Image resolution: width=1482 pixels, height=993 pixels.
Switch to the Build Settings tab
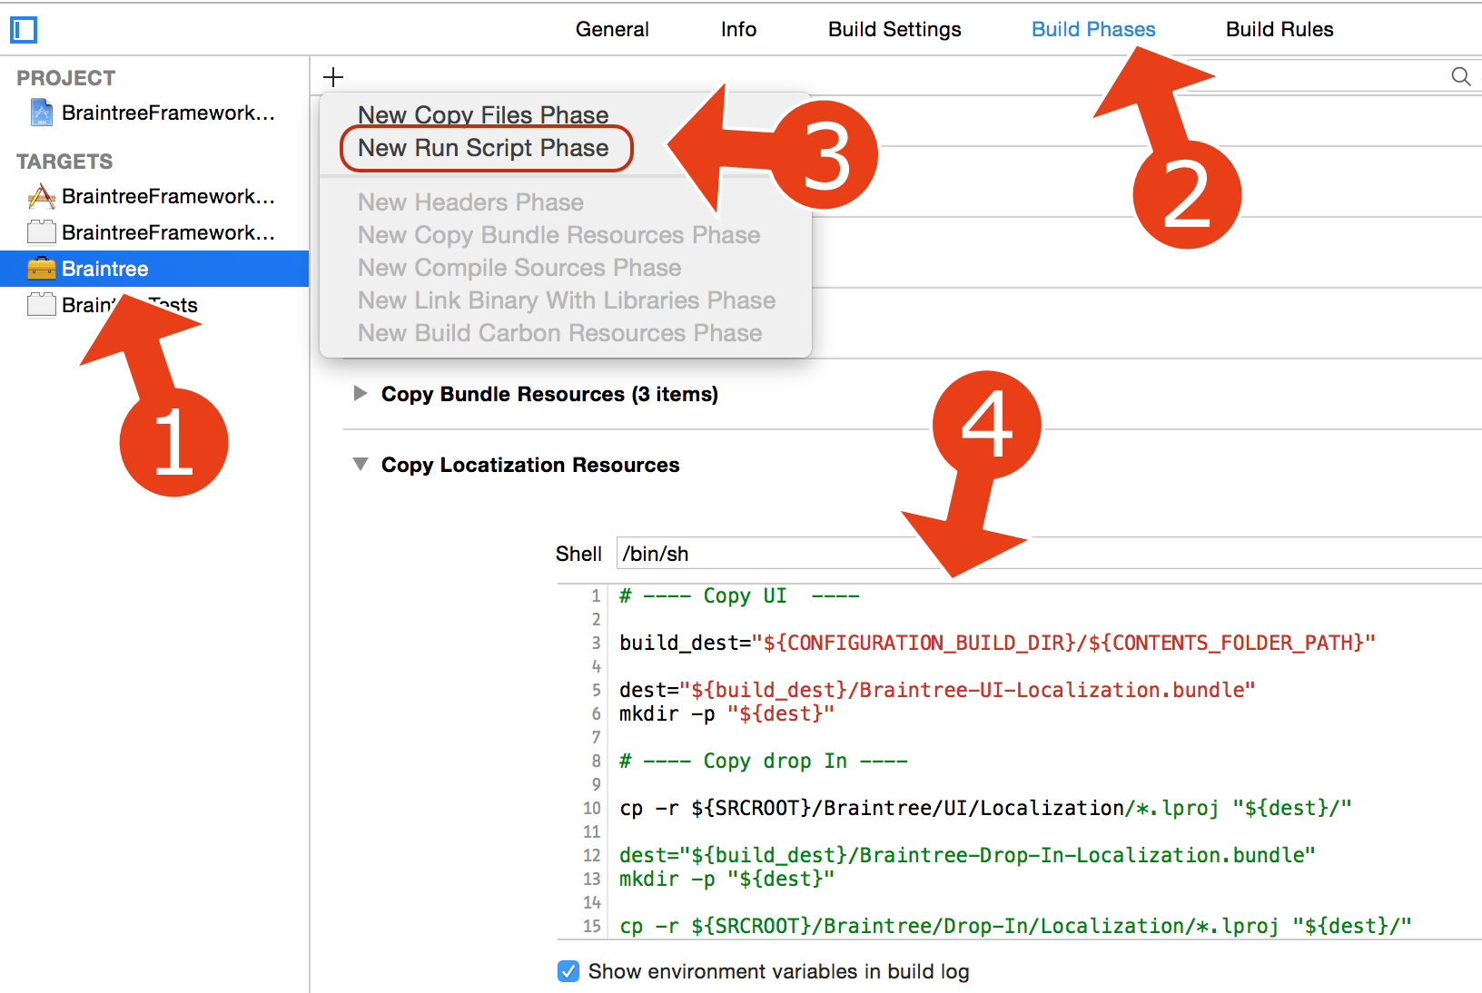pos(894,29)
